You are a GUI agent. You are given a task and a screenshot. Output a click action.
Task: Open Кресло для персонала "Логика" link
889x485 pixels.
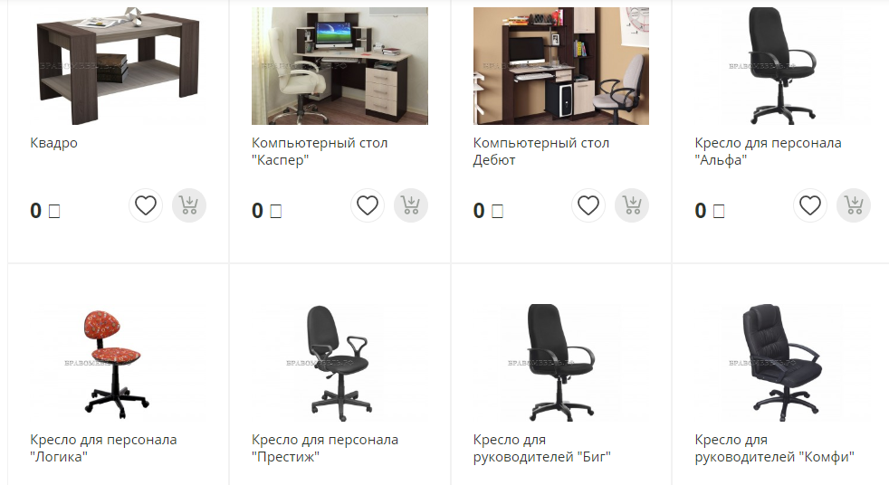click(x=103, y=448)
